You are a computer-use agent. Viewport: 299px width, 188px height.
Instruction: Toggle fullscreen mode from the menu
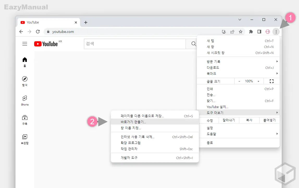(272, 81)
